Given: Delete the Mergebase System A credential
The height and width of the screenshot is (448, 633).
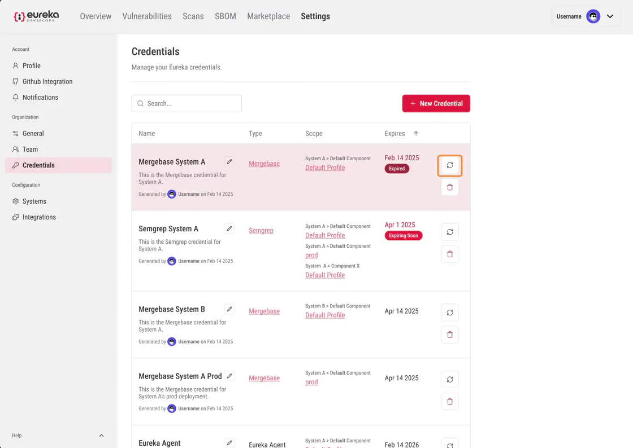Looking at the screenshot, I should click(450, 187).
